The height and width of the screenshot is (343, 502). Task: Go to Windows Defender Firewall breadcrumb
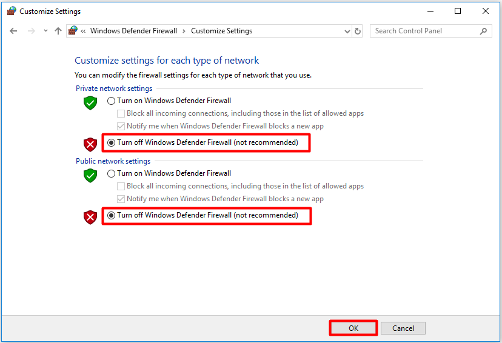tap(133, 31)
